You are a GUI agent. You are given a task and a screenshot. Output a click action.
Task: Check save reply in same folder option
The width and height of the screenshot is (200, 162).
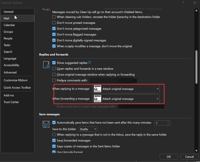(x=54, y=135)
